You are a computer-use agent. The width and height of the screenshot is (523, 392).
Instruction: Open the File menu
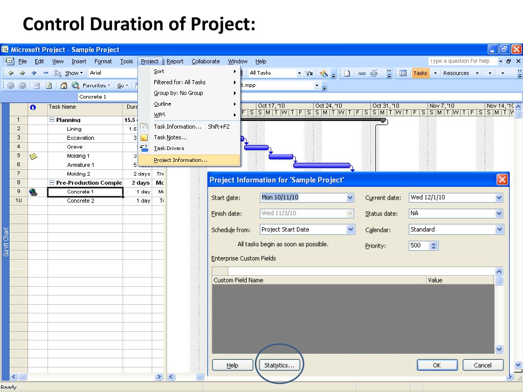tap(22, 61)
